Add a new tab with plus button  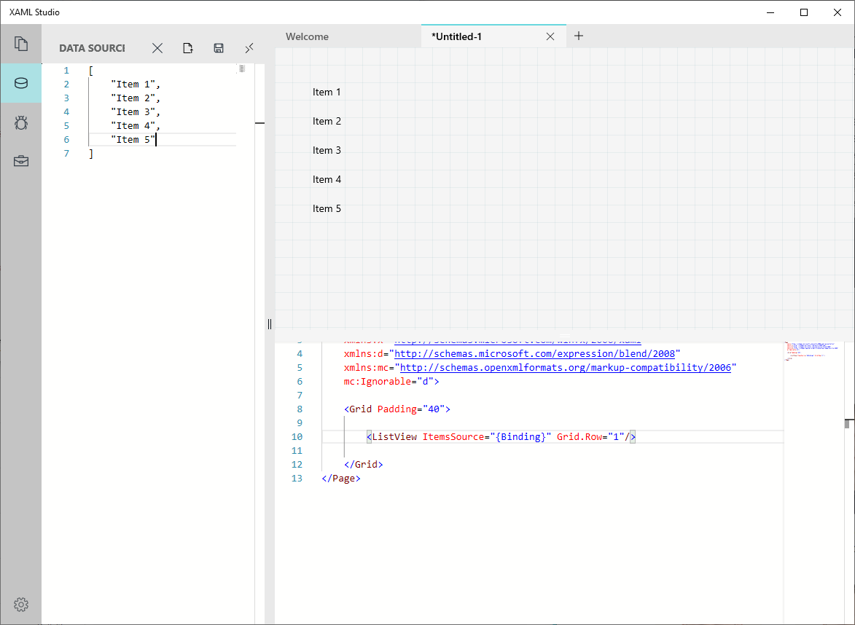[579, 36]
